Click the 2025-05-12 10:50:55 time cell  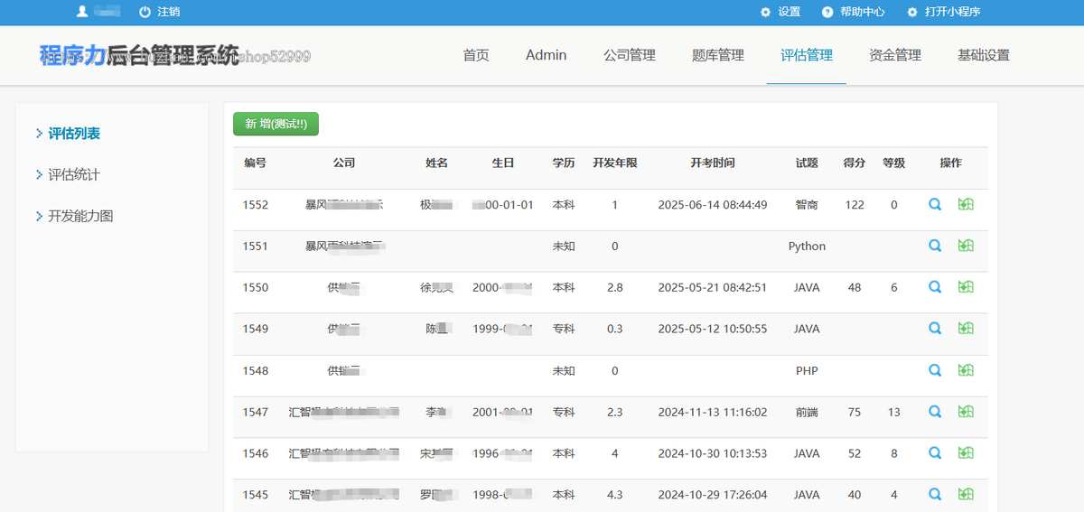[x=713, y=330]
